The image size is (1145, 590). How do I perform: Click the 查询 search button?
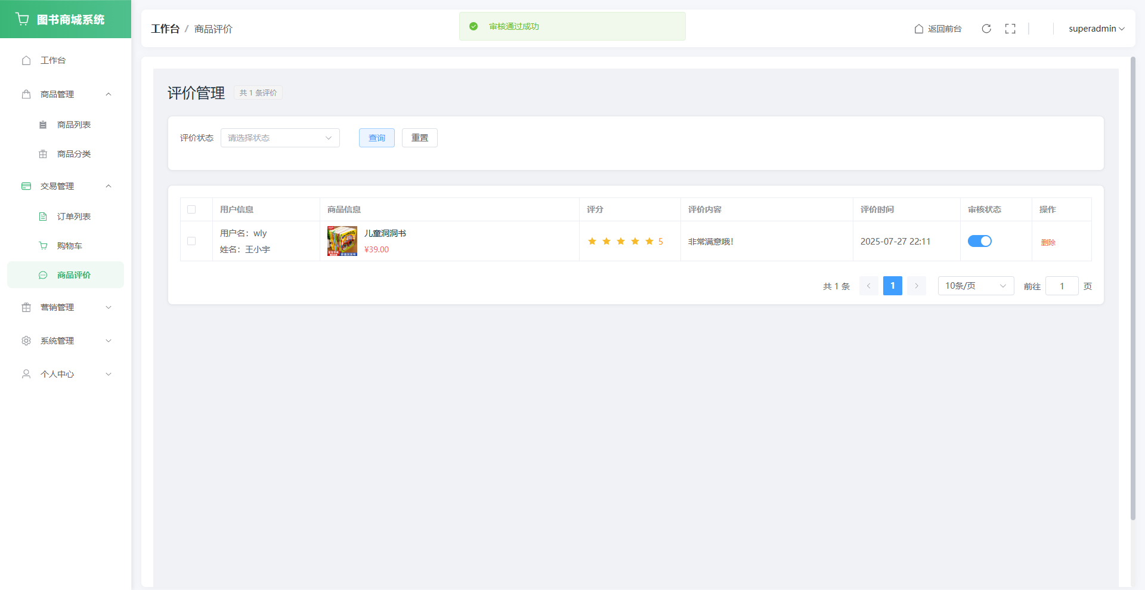(x=376, y=138)
